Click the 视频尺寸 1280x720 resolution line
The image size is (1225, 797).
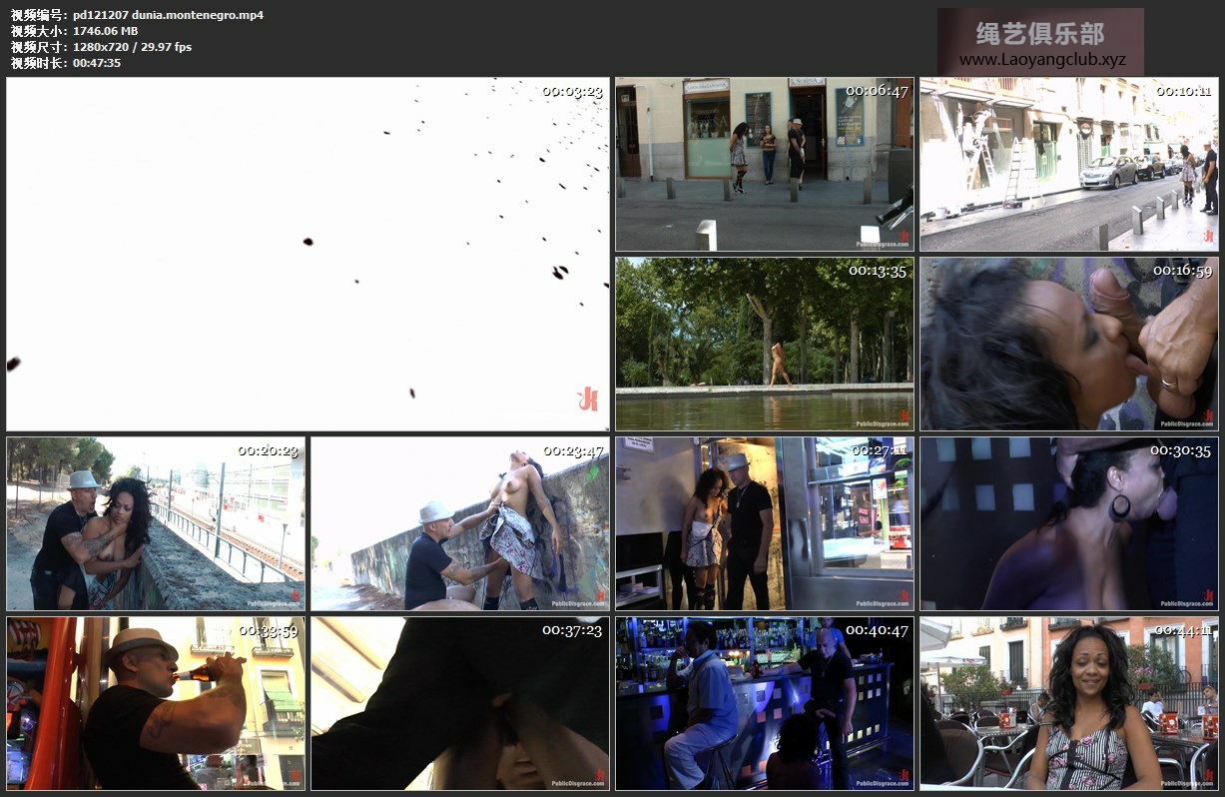[x=101, y=47]
